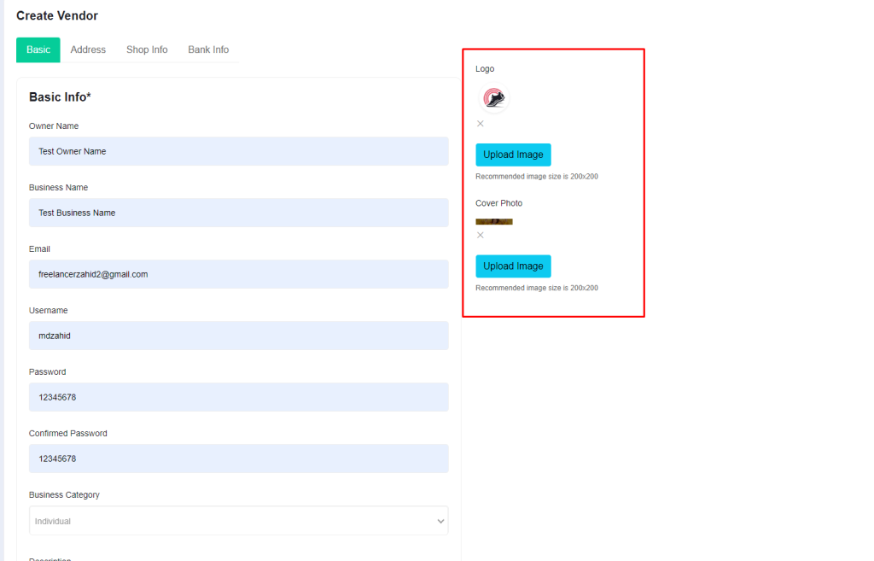
Task: Click the Confirmed Password field
Action: click(239, 459)
